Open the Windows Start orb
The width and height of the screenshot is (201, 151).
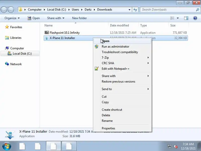pos(7,146)
